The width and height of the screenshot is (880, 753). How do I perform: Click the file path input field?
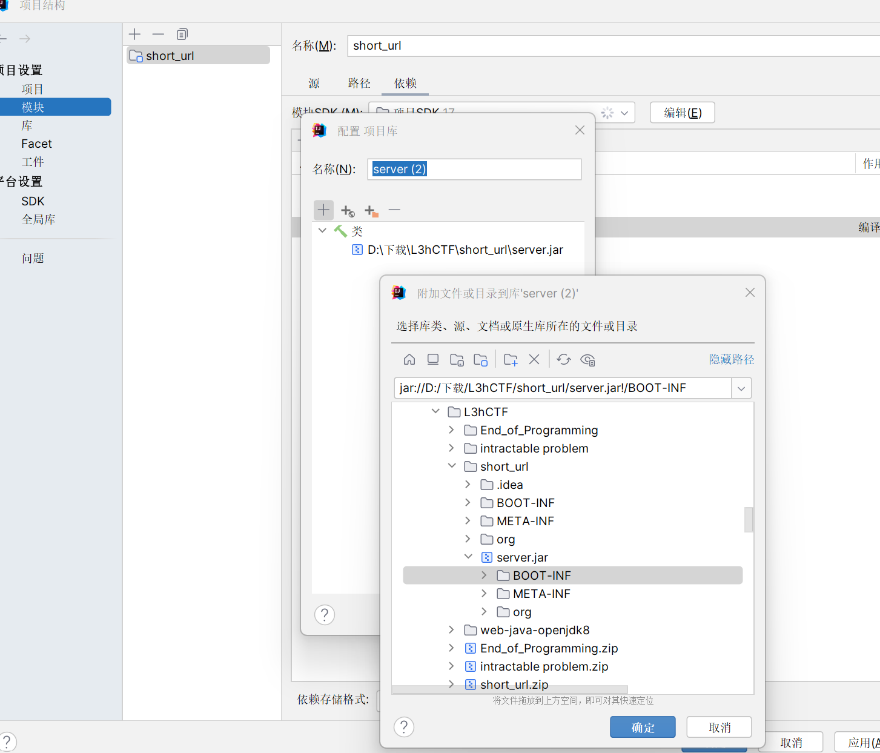point(563,388)
